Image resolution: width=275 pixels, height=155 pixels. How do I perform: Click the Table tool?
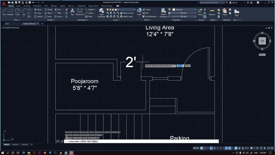[89, 16]
